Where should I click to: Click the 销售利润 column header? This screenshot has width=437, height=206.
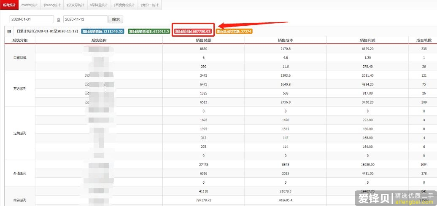coord(367,40)
